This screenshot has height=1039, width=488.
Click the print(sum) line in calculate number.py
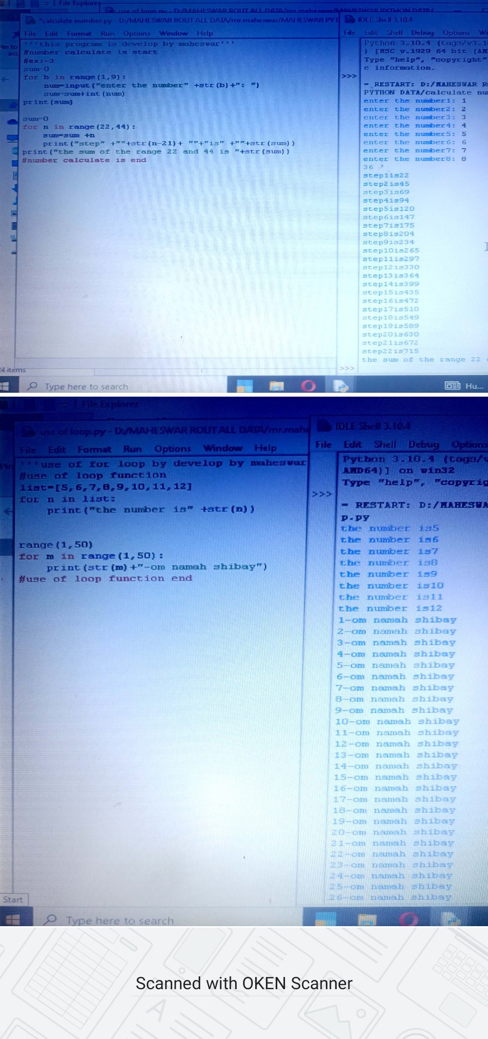pyautogui.click(x=48, y=102)
